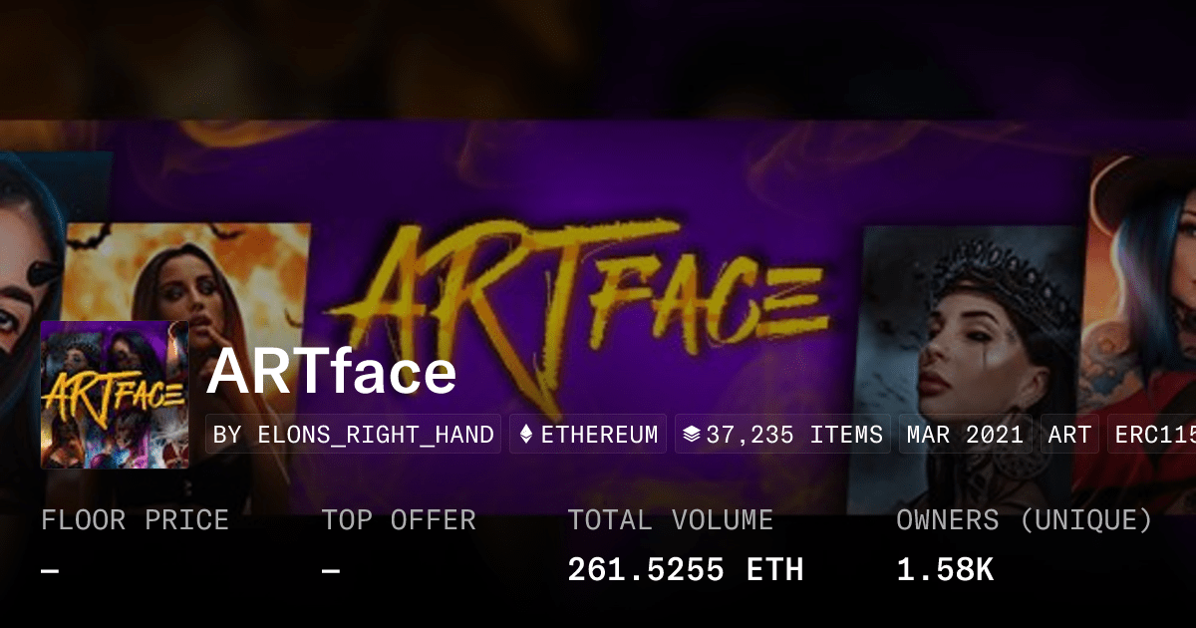The image size is (1196, 628).
Task: Click the MAR 2021 date tag
Action: pos(966,435)
